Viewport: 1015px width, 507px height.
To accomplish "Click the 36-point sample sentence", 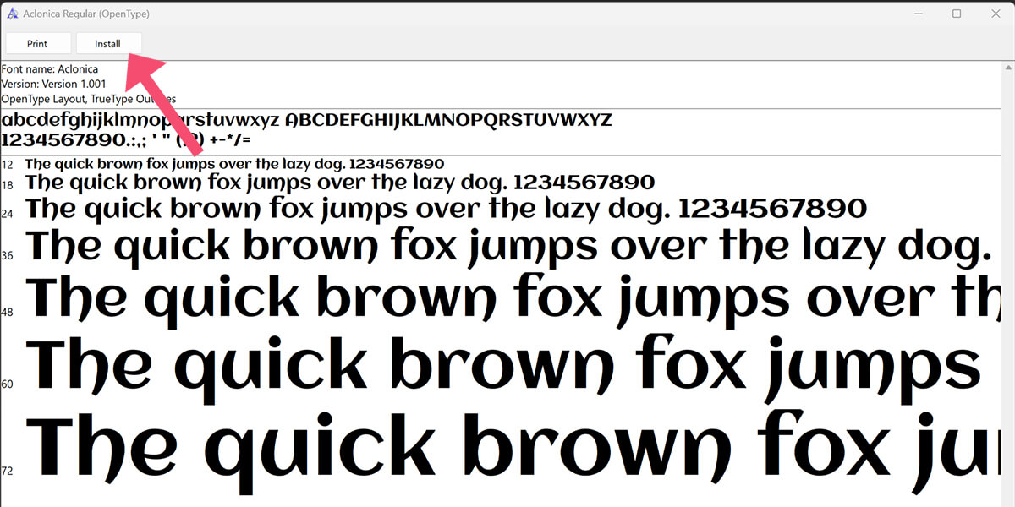I will 509,248.
